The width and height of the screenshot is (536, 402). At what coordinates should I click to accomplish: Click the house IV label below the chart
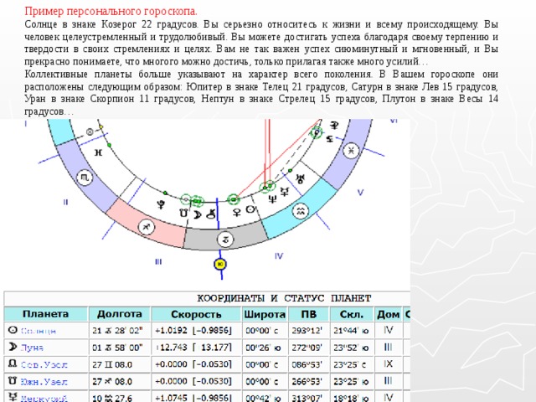click(x=279, y=255)
